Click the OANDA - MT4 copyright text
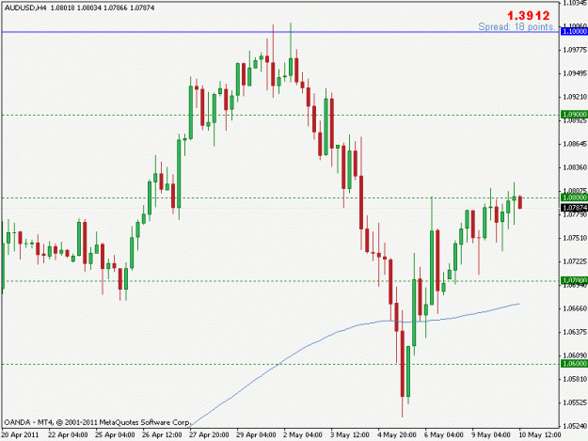Screen dimensions: 588x441 pyautogui.click(x=97, y=422)
